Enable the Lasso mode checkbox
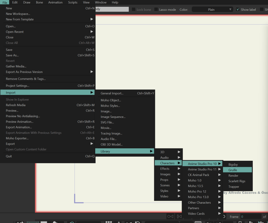This screenshot has height=223, width=268. [156, 9]
